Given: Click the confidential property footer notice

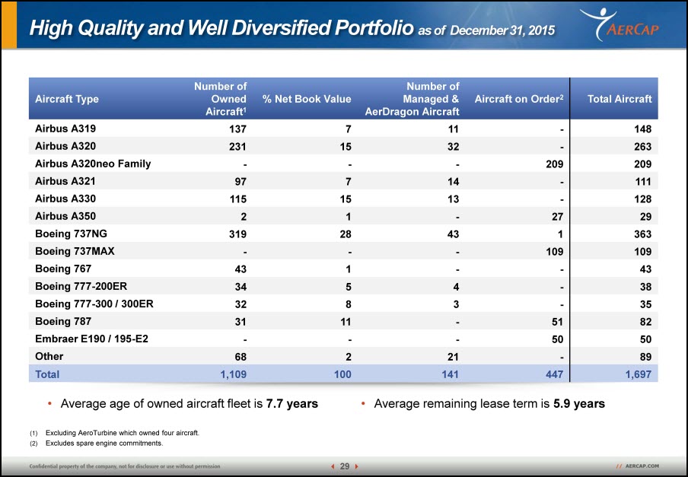Looking at the screenshot, I should (125, 466).
